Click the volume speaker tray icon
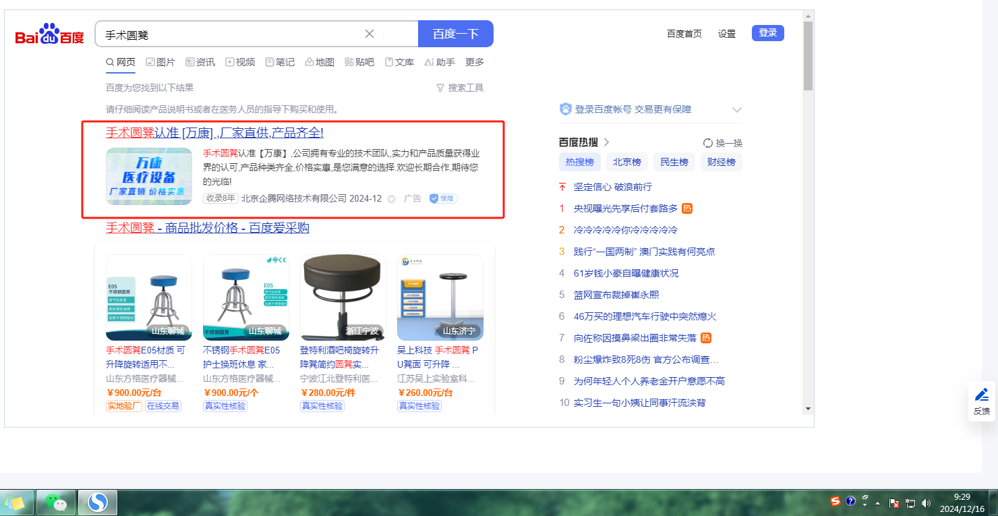 (x=926, y=503)
